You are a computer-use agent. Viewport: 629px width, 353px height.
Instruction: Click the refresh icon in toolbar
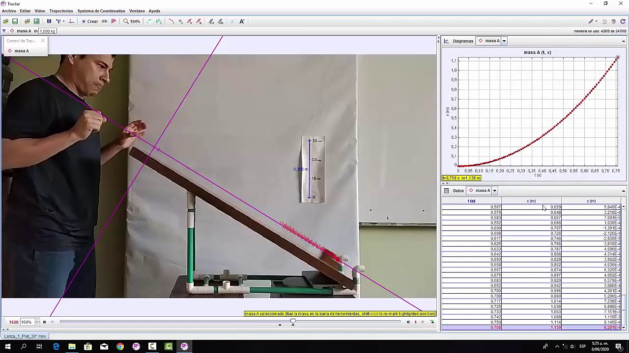click(x=623, y=22)
